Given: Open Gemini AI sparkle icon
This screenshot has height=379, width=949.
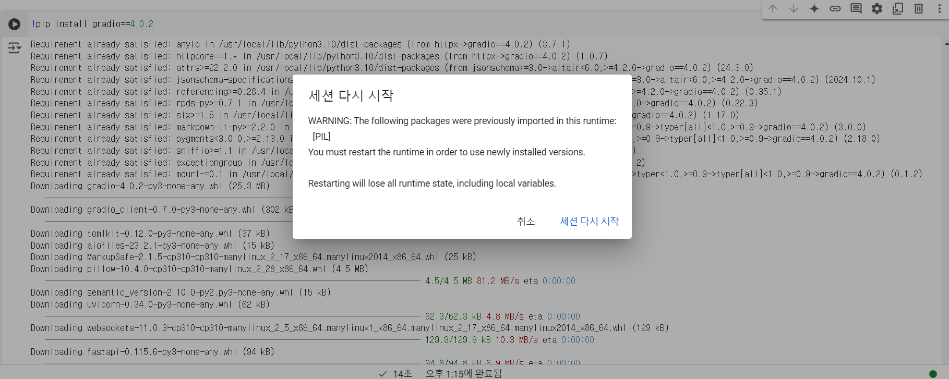Looking at the screenshot, I should tap(814, 9).
